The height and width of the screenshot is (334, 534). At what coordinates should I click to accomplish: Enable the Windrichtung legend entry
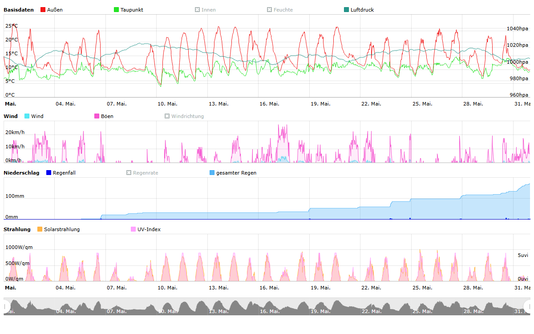click(184, 116)
